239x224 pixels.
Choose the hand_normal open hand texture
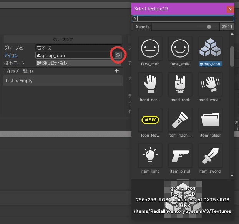[x=150, y=84]
